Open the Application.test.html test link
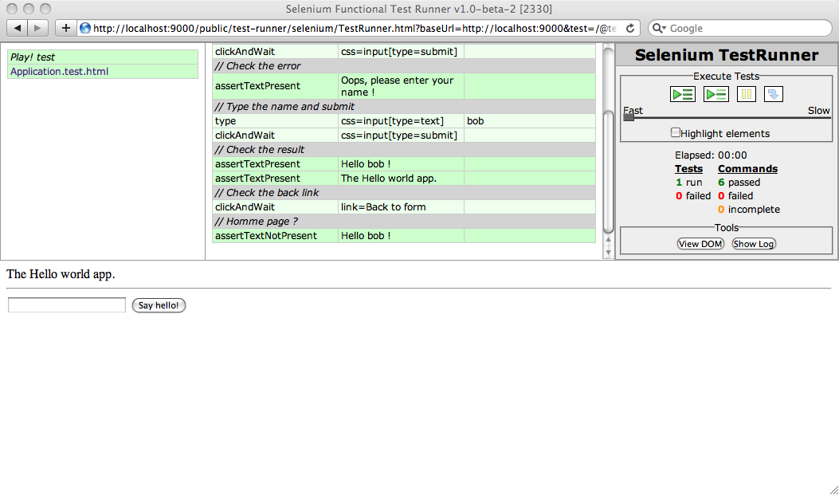Image resolution: width=839 pixels, height=495 pixels. [x=60, y=71]
